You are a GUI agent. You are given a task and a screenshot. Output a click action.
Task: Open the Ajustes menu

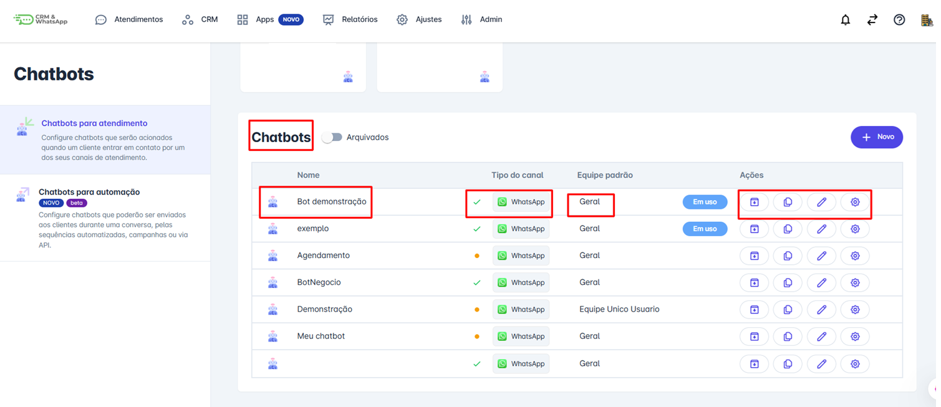[418, 19]
